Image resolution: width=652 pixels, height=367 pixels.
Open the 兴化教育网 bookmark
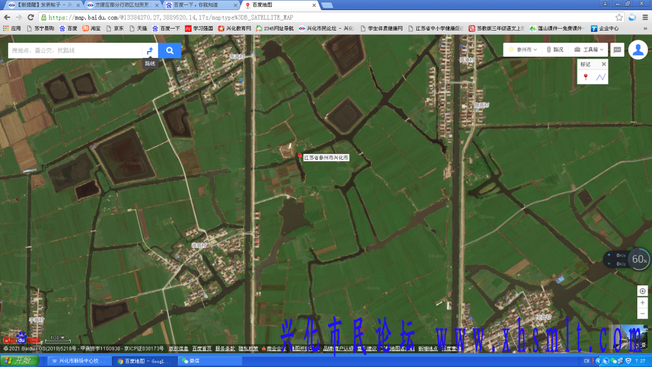point(234,28)
